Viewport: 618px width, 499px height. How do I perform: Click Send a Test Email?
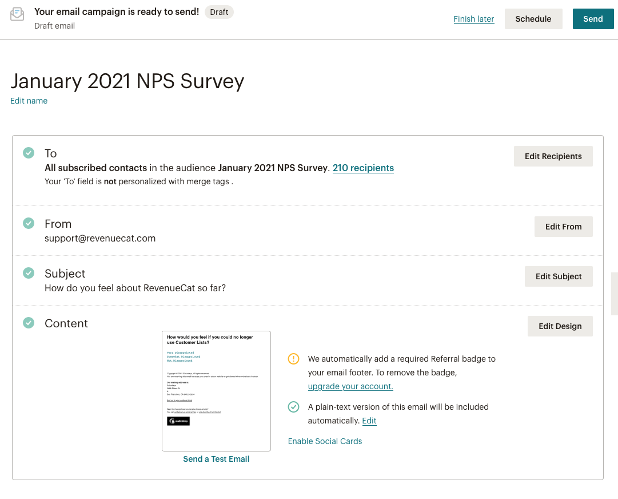coord(216,459)
